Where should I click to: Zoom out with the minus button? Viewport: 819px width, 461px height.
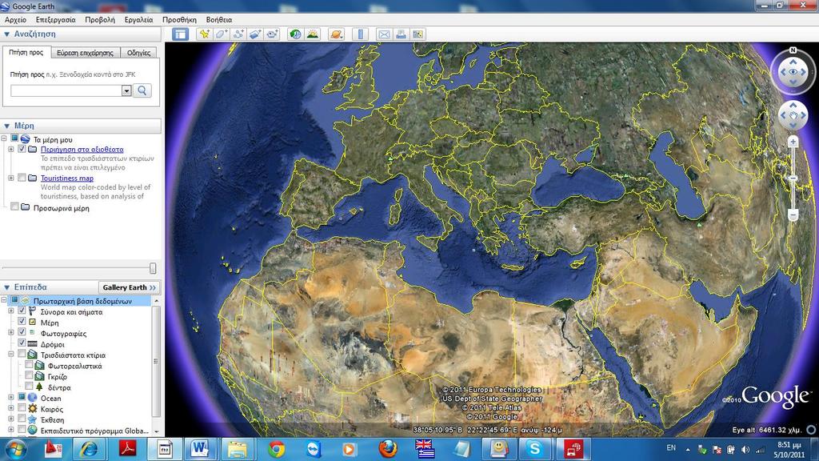coord(793,214)
